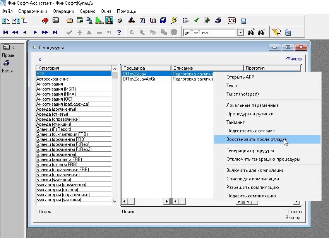Screen dimensions: 329x238
Task: Jump to first record navigation arrow
Action: pyautogui.click(x=6, y=33)
